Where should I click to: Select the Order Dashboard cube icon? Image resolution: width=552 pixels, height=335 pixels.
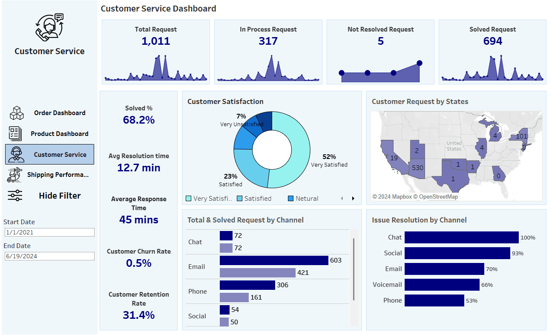(16, 113)
